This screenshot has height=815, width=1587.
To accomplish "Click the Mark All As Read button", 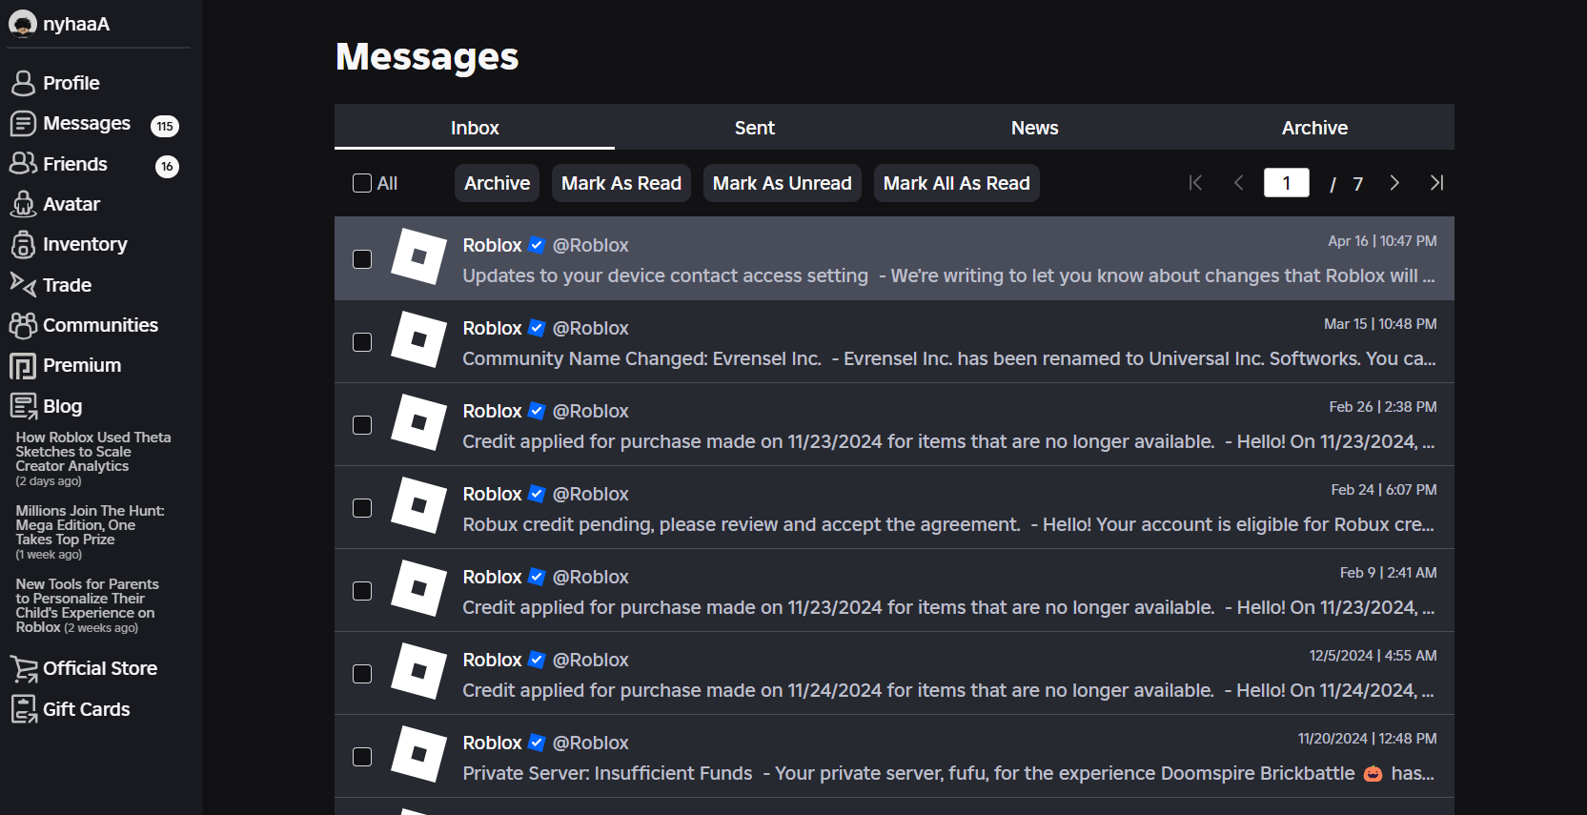I will (957, 183).
